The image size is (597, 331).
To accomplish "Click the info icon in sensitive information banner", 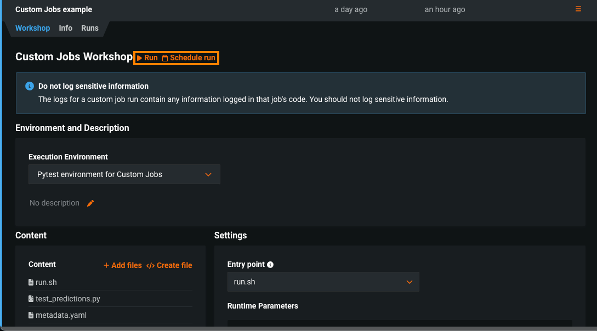I will click(x=30, y=87).
